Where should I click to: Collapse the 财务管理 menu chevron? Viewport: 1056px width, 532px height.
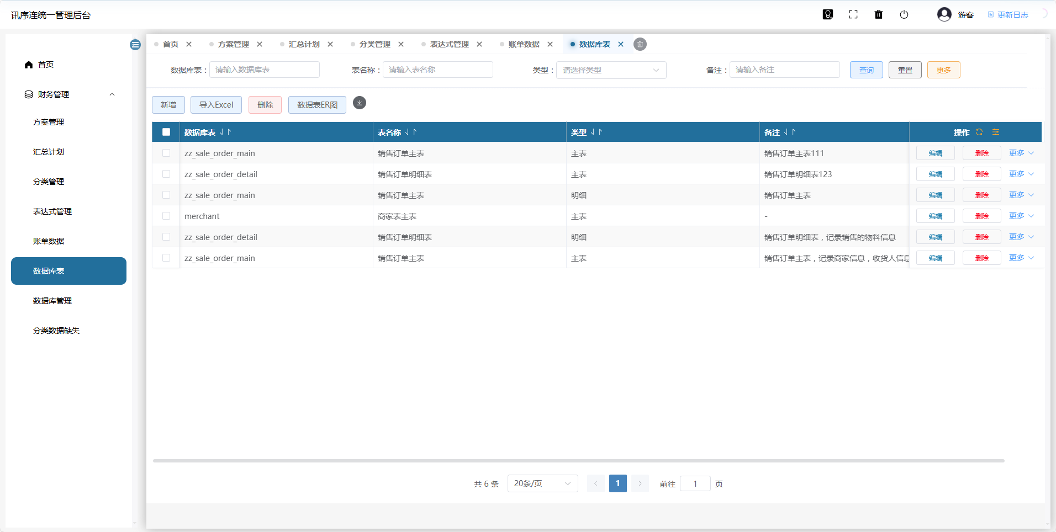[x=112, y=94]
